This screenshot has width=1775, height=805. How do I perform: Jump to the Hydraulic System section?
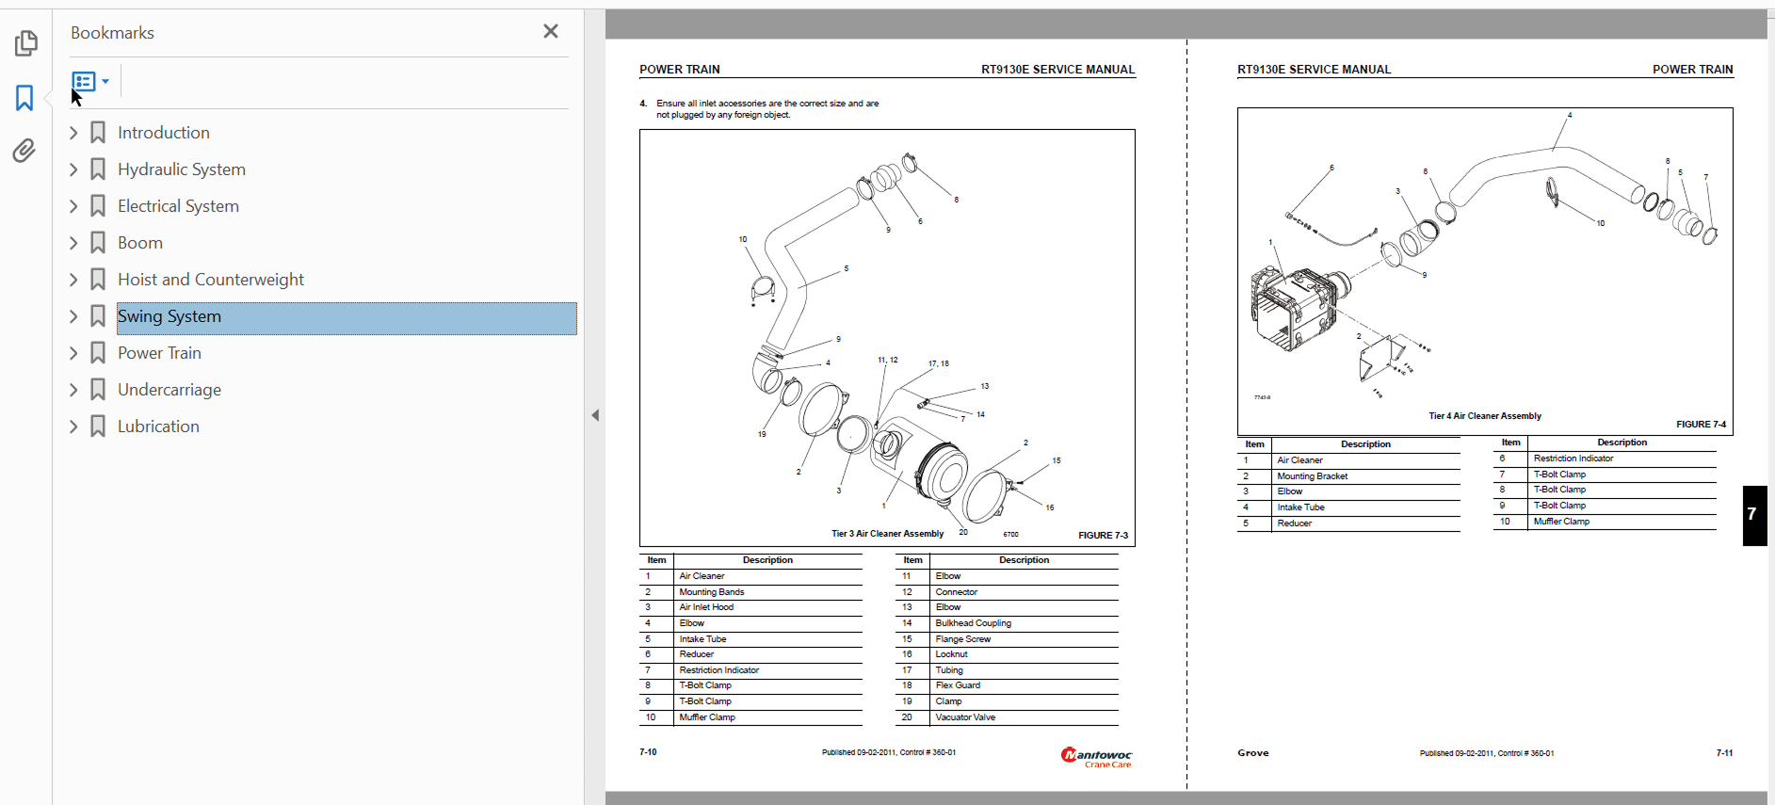[x=182, y=169]
